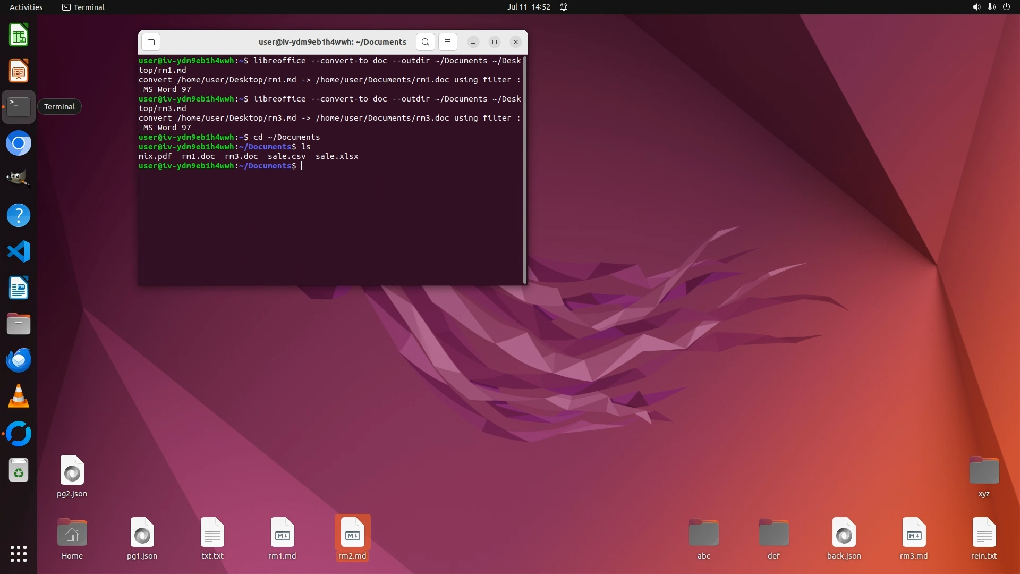The height and width of the screenshot is (574, 1020).
Task: Launch VLC media player from dock
Action: [x=19, y=396]
